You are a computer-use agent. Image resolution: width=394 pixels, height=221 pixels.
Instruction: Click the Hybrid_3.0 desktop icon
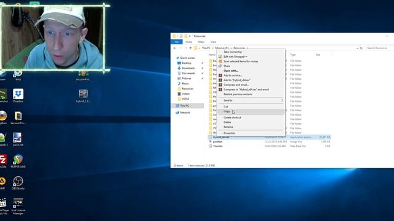coord(83,96)
